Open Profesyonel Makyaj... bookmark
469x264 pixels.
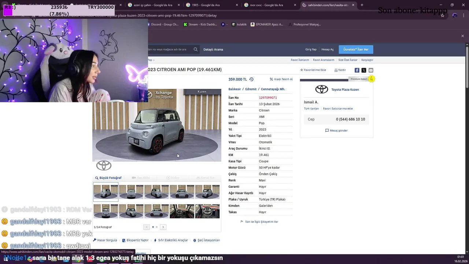click(304, 24)
